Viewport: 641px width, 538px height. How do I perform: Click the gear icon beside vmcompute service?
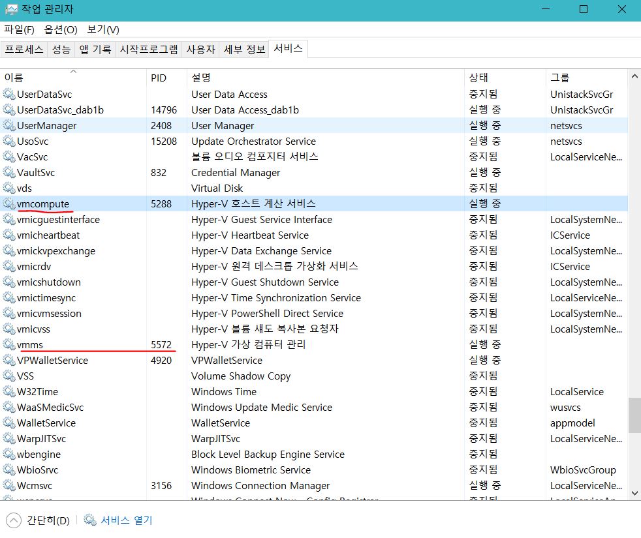pos(8,204)
